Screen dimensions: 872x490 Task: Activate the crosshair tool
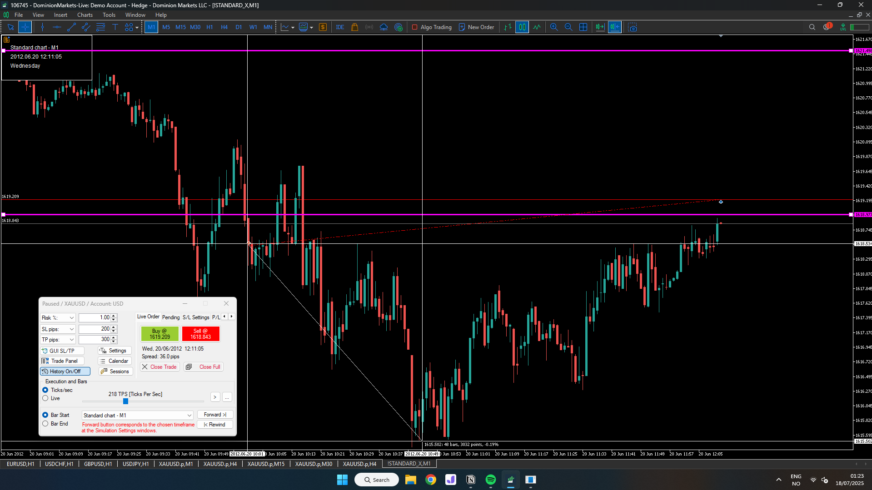[25, 27]
